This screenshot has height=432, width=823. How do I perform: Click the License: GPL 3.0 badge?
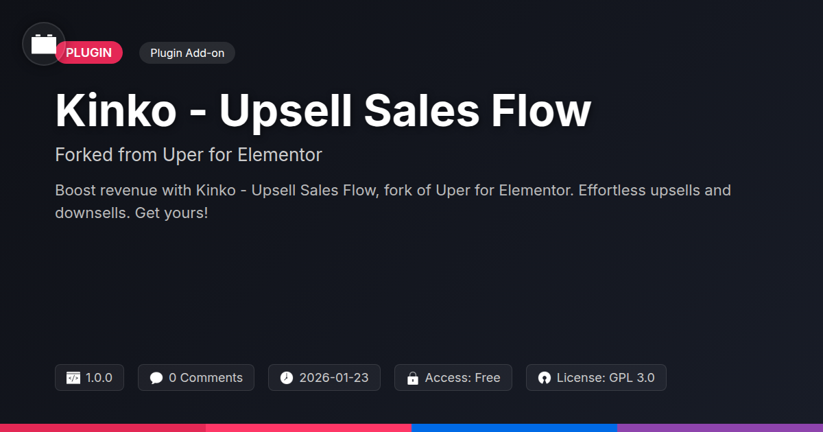point(596,378)
